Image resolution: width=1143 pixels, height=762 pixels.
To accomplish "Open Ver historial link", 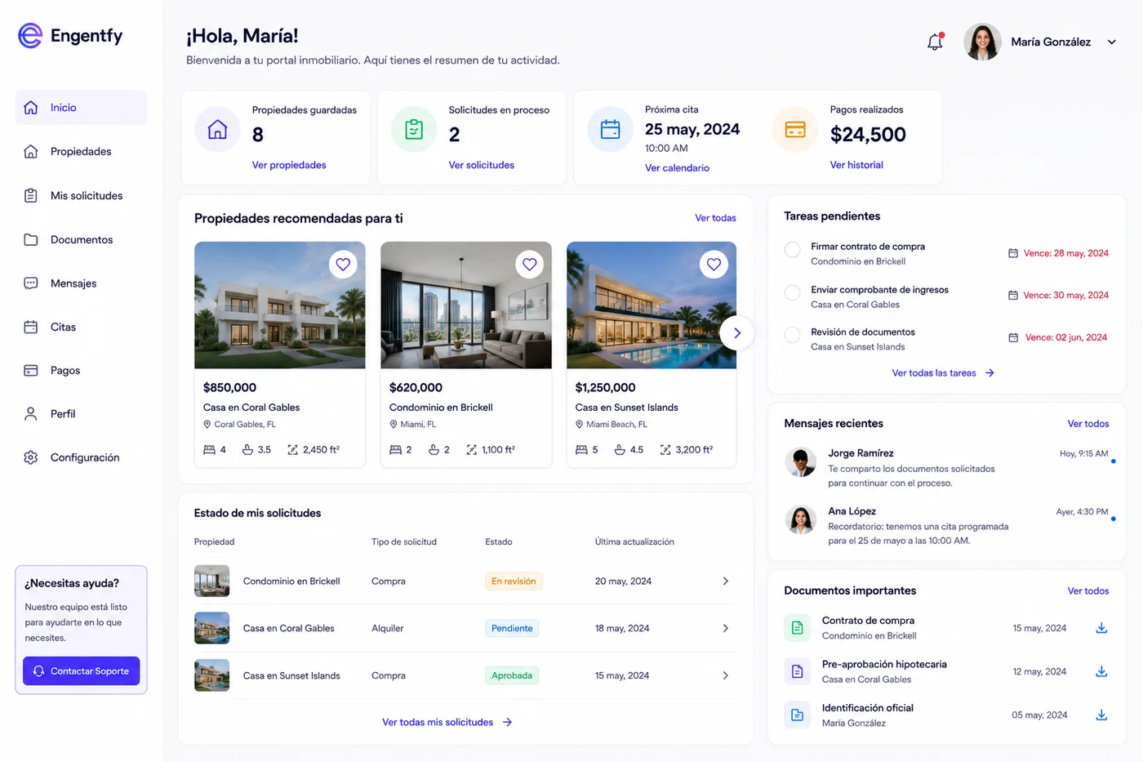I will click(x=856, y=165).
